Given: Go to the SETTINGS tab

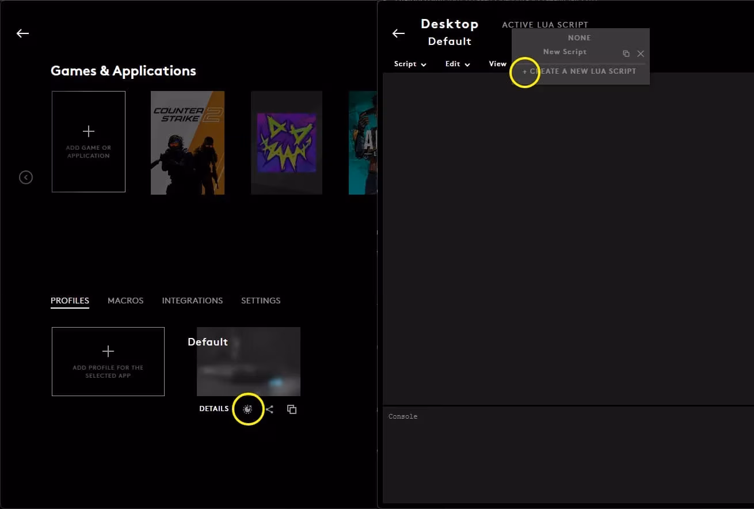Looking at the screenshot, I should [261, 301].
